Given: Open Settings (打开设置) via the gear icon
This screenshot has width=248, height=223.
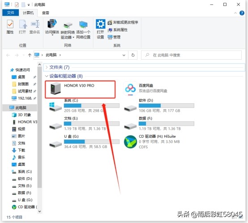Looking at the screenshot, I should pos(100,29).
